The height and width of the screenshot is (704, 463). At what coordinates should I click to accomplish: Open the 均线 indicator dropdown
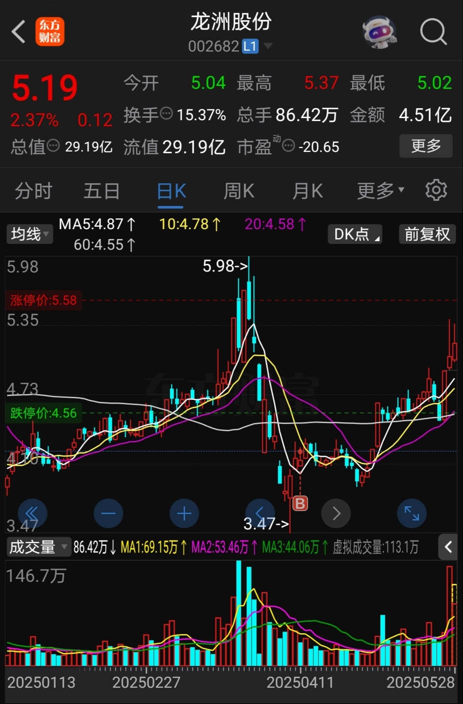pos(30,234)
